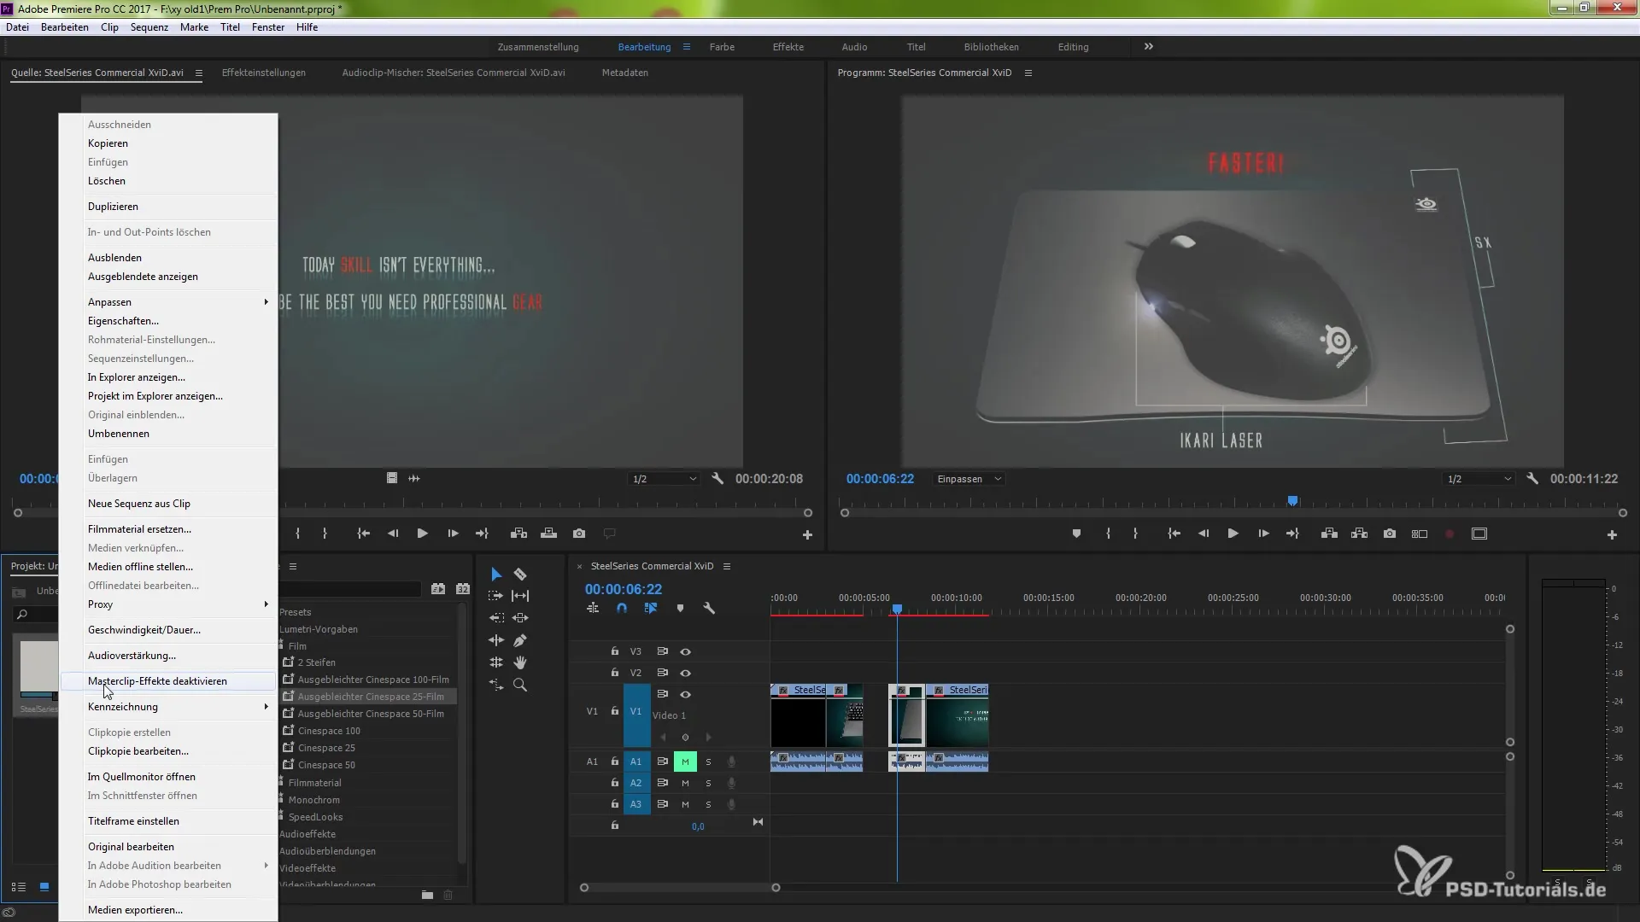The height and width of the screenshot is (922, 1640).
Task: Mute track A2
Action: click(x=685, y=783)
